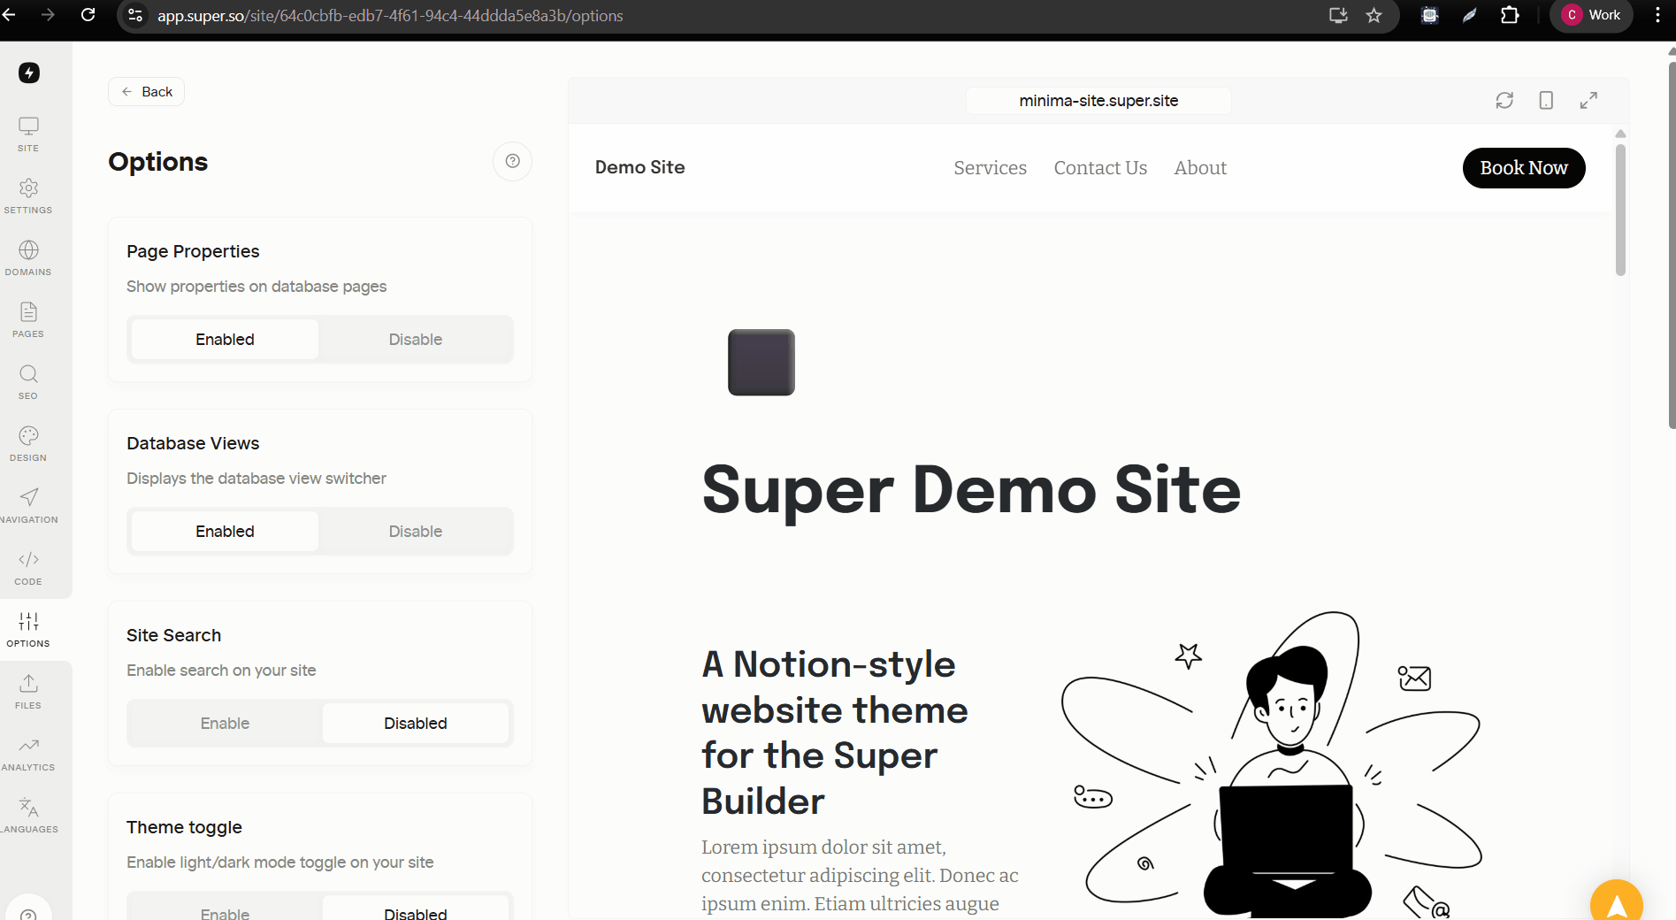
Task: Disable Database Views switcher
Action: (415, 532)
